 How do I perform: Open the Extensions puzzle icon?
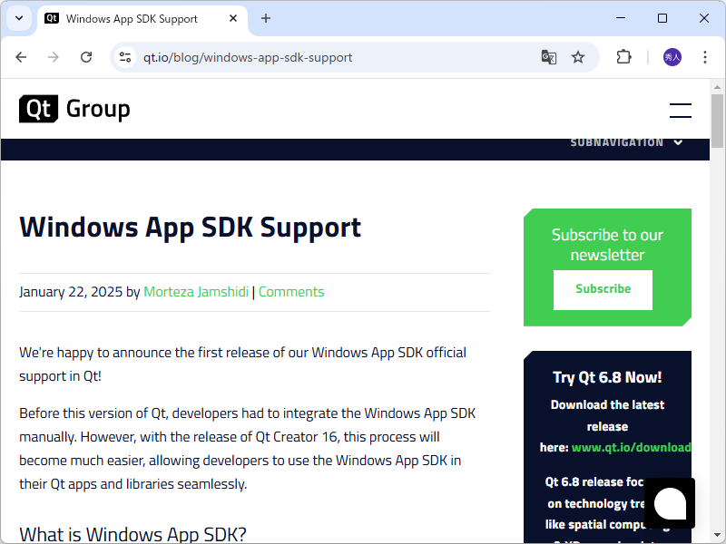click(x=623, y=57)
